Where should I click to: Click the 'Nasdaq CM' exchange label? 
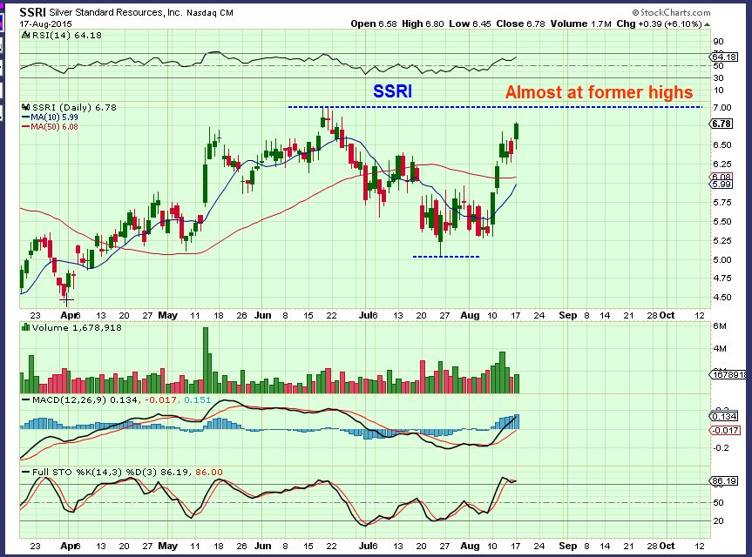pos(210,13)
